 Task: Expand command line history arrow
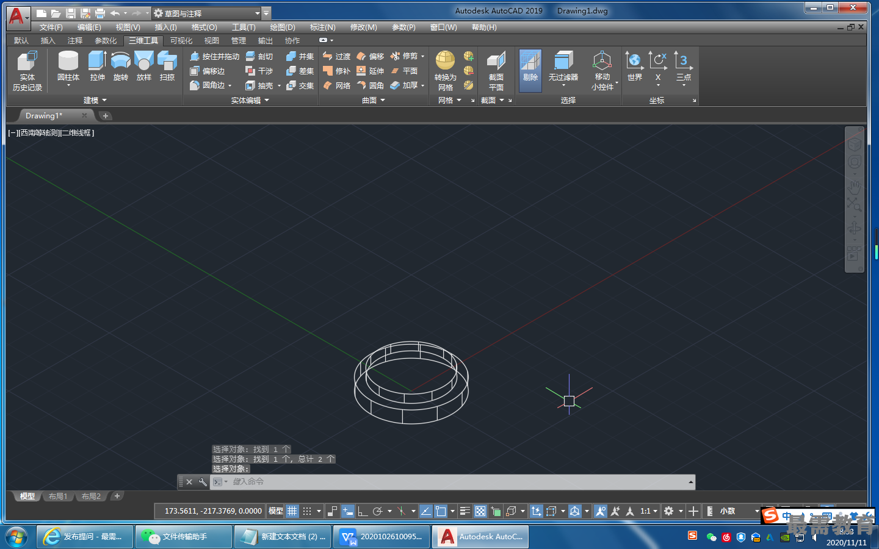click(690, 482)
